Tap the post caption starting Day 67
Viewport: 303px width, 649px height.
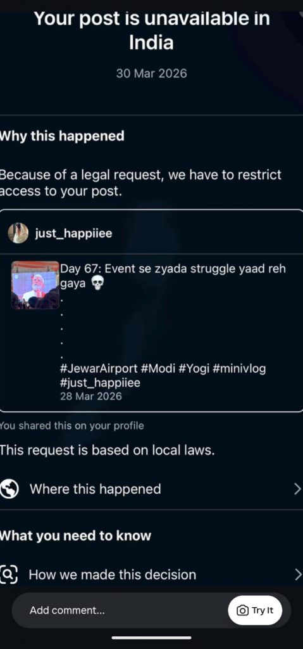(x=173, y=276)
